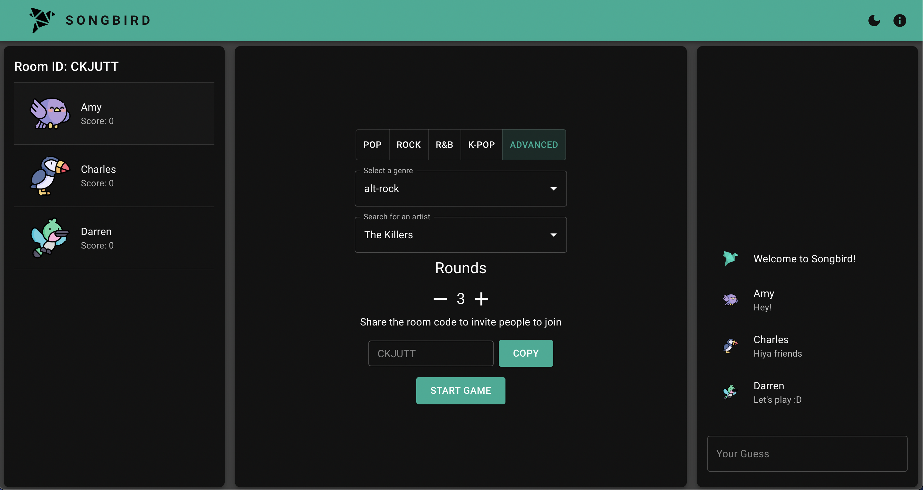This screenshot has height=490, width=923.
Task: Focus the Your Guess input field
Action: click(807, 453)
